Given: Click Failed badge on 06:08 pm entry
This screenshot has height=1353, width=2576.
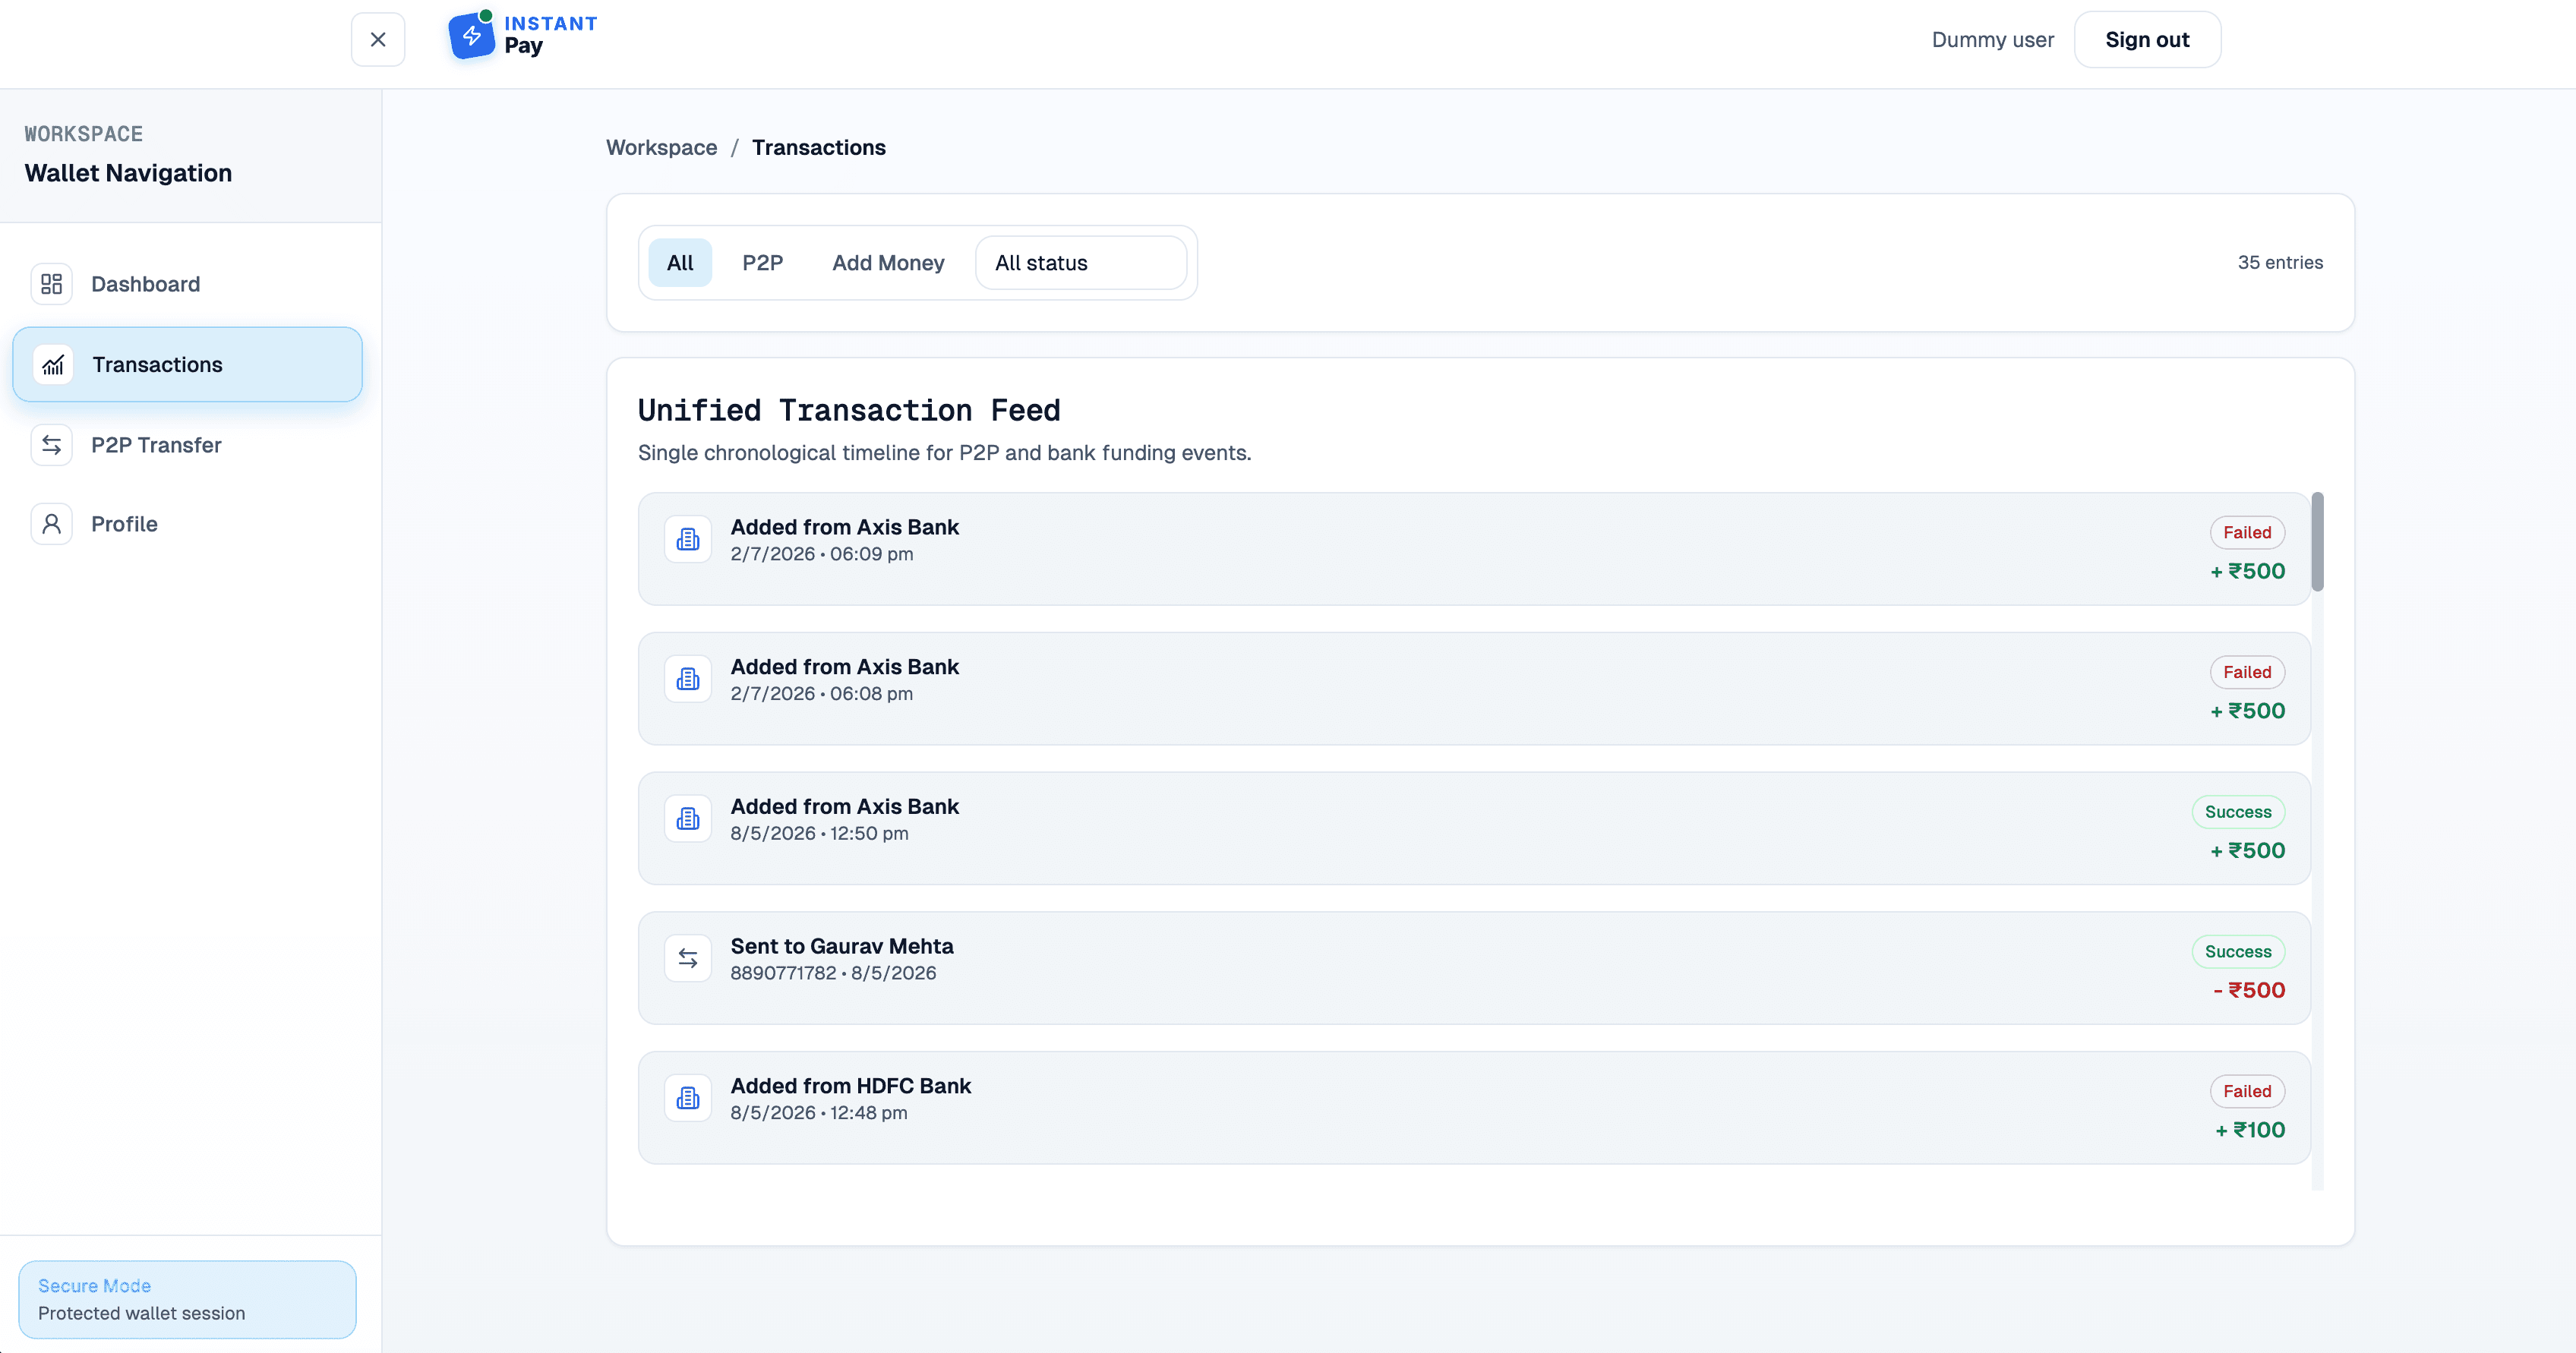Looking at the screenshot, I should pos(2247,672).
